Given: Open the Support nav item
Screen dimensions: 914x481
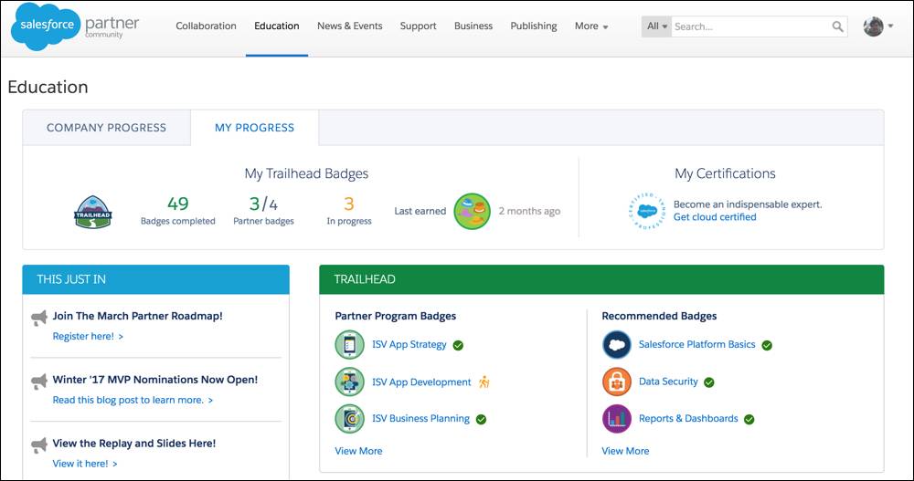Looking at the screenshot, I should 418,26.
